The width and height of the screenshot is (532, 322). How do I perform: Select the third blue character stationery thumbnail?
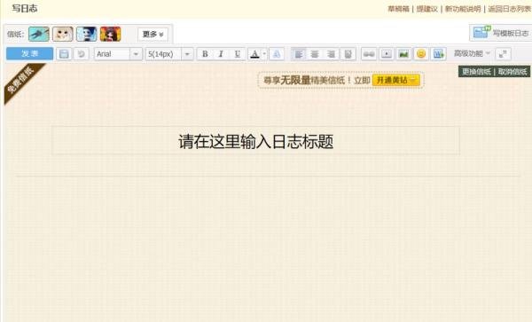87,34
